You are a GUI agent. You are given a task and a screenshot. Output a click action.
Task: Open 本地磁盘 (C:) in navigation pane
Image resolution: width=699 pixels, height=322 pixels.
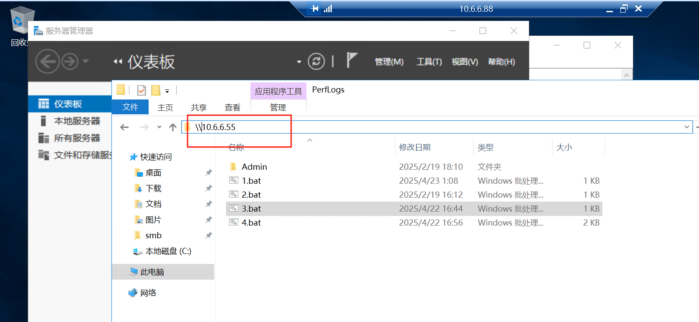coord(163,251)
